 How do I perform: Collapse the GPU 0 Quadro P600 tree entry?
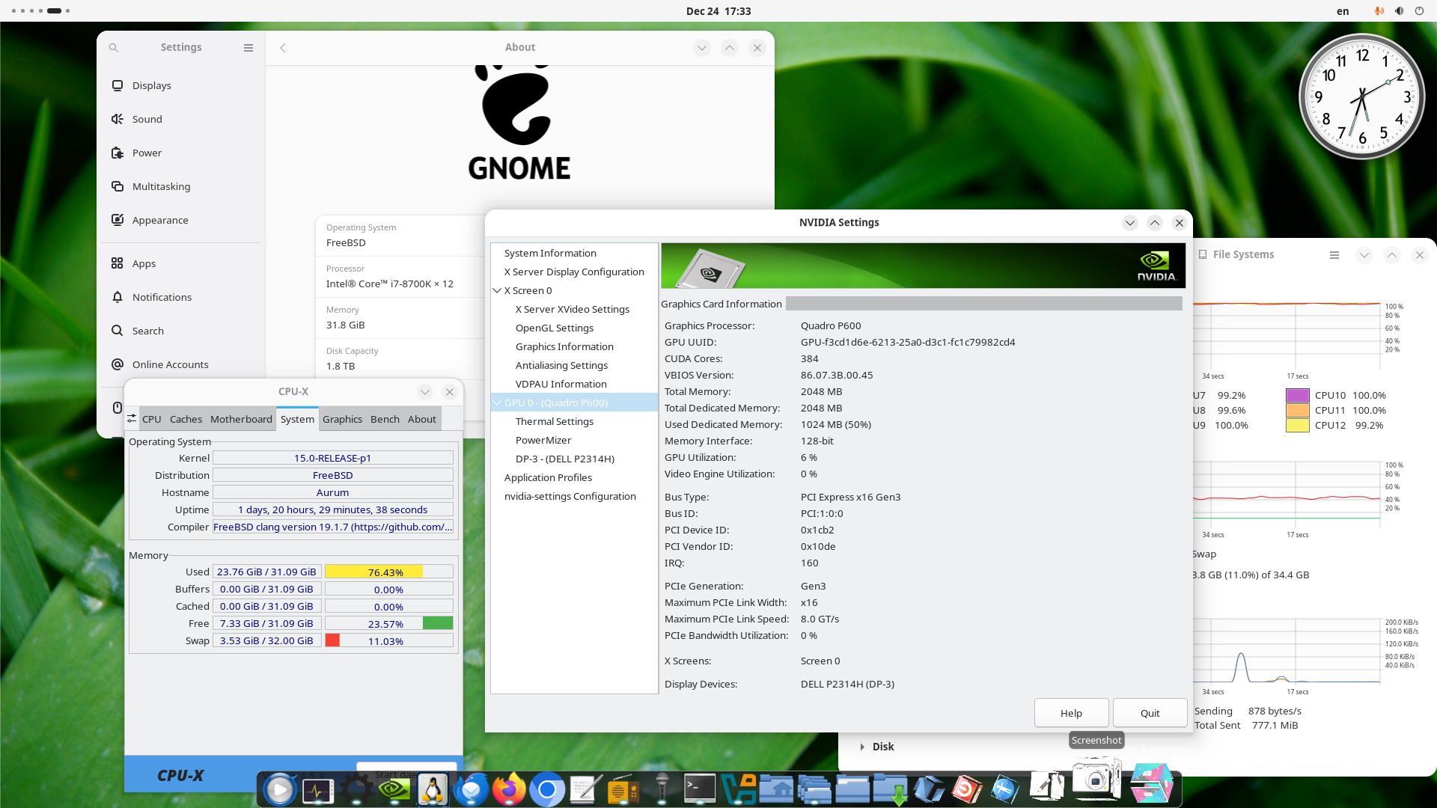click(498, 403)
